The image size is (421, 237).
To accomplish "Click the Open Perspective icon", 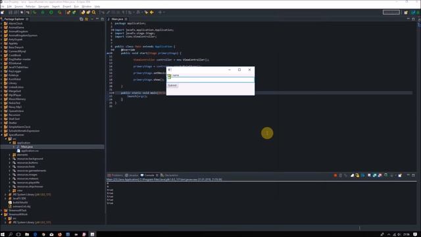I will (x=406, y=13).
